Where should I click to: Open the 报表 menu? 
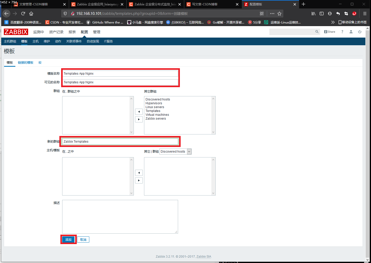(72, 32)
